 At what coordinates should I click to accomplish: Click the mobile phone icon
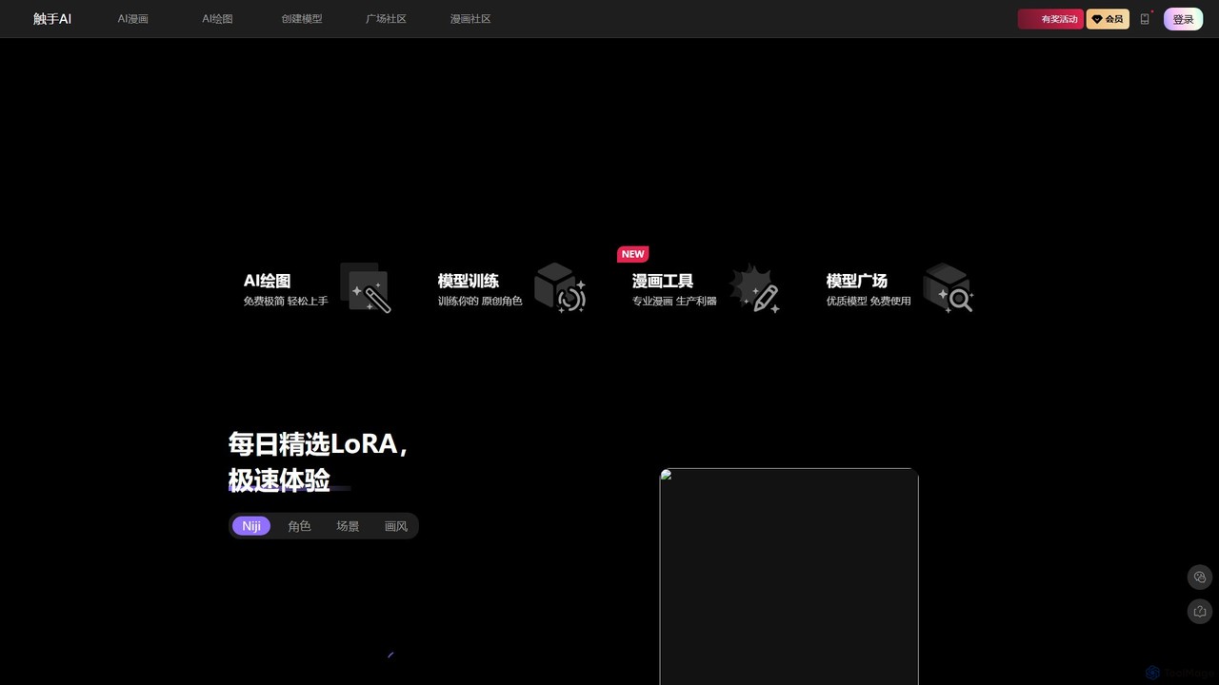(x=1145, y=19)
